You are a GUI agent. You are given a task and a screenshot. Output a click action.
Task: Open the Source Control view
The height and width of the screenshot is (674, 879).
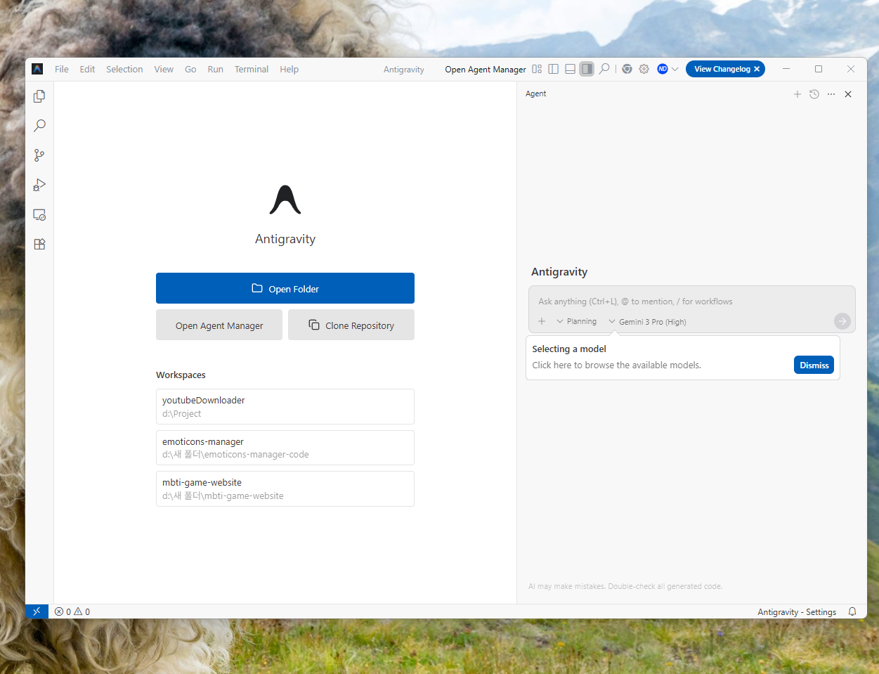coord(39,155)
